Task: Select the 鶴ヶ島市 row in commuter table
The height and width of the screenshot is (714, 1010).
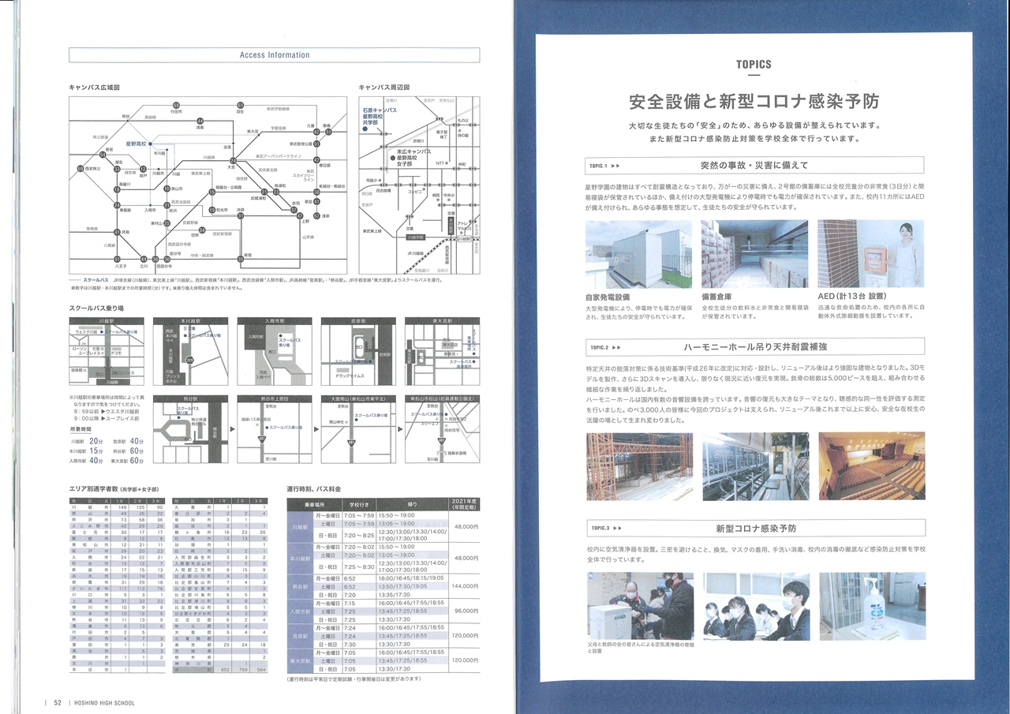Action: pyautogui.click(x=220, y=533)
